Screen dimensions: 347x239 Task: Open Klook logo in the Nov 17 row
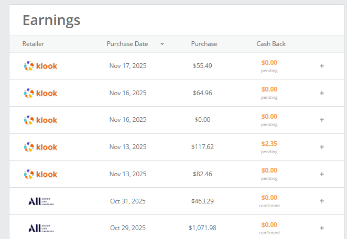pos(40,66)
